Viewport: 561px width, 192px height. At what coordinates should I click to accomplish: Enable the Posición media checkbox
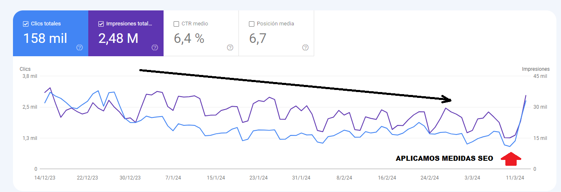coord(251,24)
